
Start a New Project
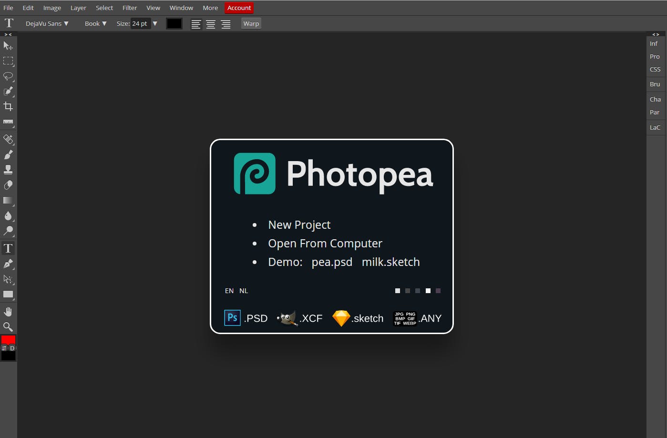pyautogui.click(x=299, y=225)
